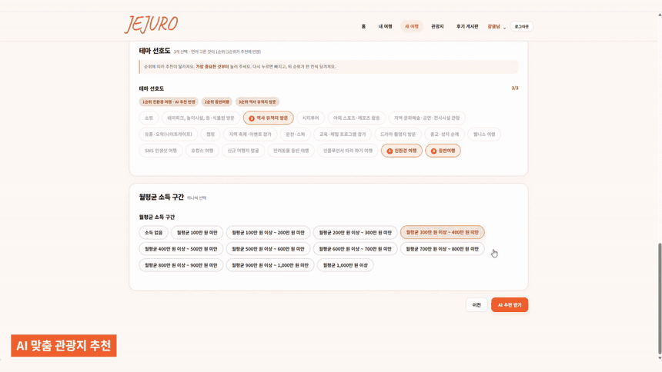Toggle the 캠핑 theme chip
Screen dimensions: 662x372
point(210,135)
